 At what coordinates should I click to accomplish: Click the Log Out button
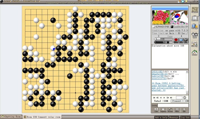click(x=185, y=117)
